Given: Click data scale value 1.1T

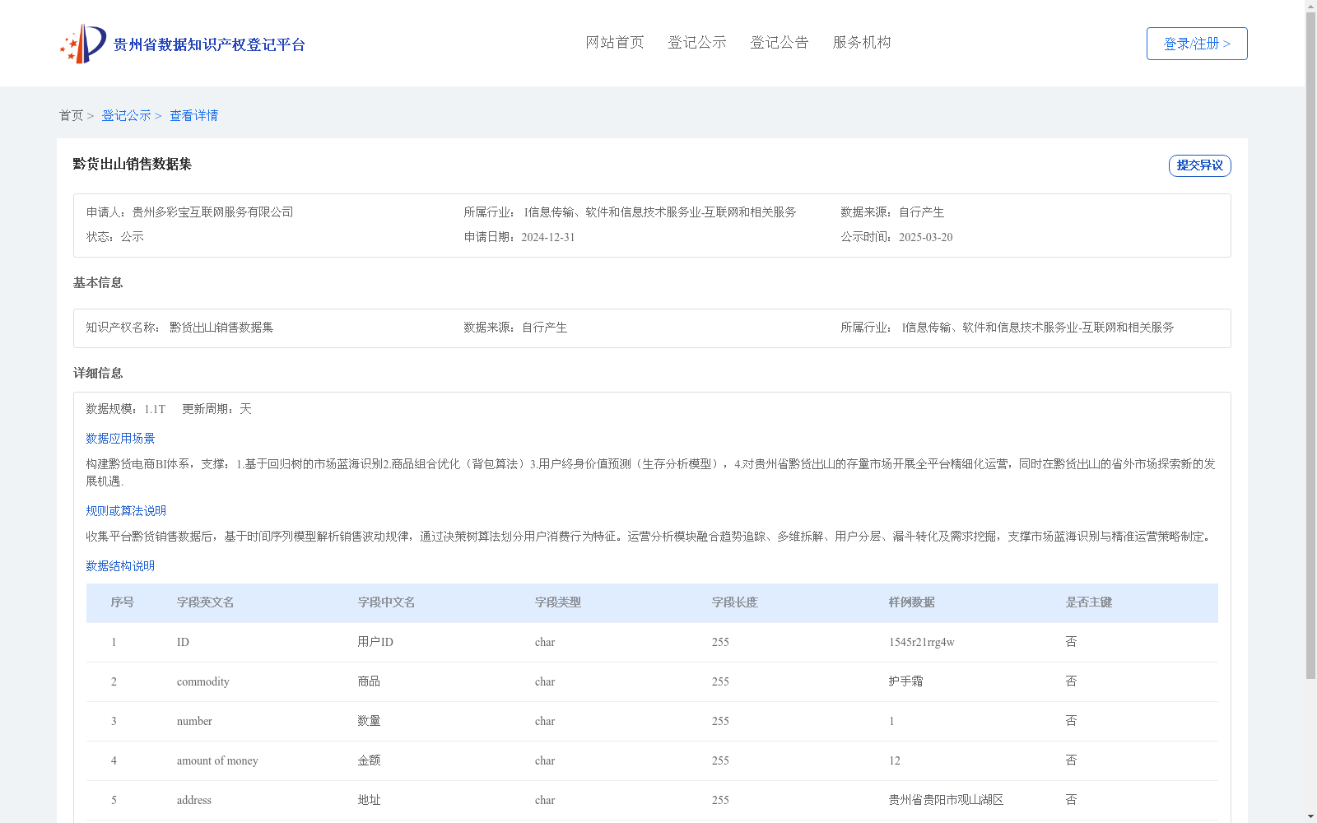Looking at the screenshot, I should point(155,409).
